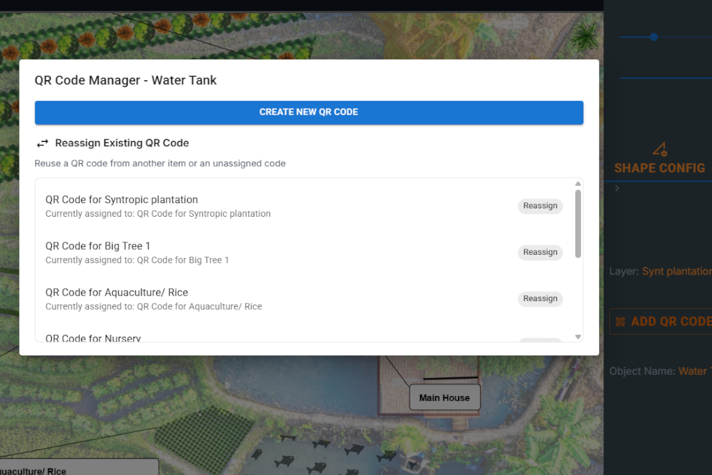Open the Synt plantation layer link
712x475 pixels.
[676, 271]
